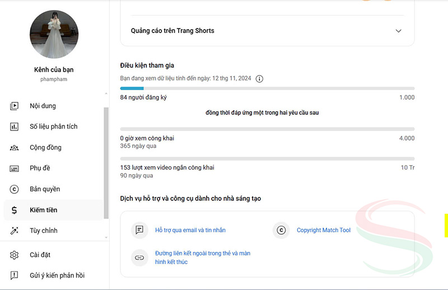Click the data date text 12 thg 11, 2024
Screen dimensions: 448x290
tap(232, 78)
